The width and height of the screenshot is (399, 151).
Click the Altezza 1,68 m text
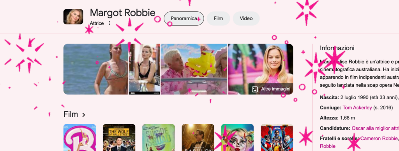(337, 118)
